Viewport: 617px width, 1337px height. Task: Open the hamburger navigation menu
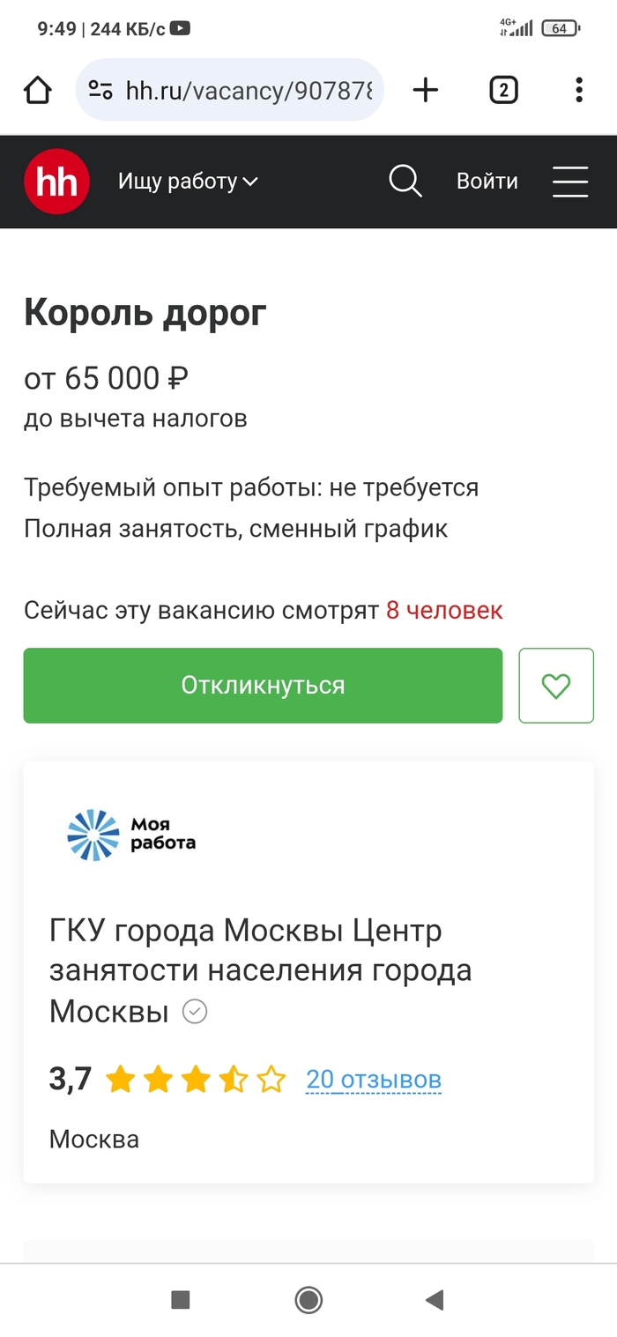(x=570, y=182)
